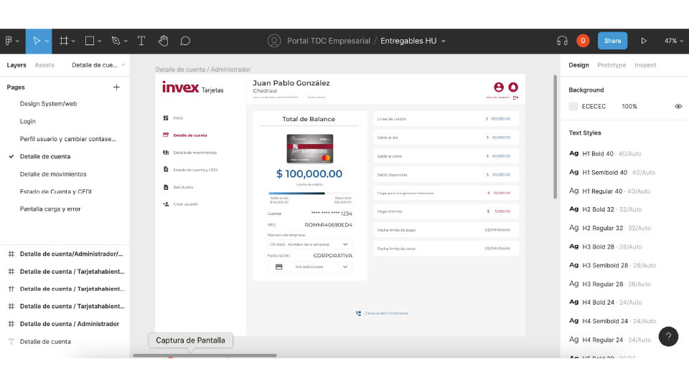Click the credit card thumbnail image
Image resolution: width=689 pixels, height=387 pixels.
click(310, 149)
